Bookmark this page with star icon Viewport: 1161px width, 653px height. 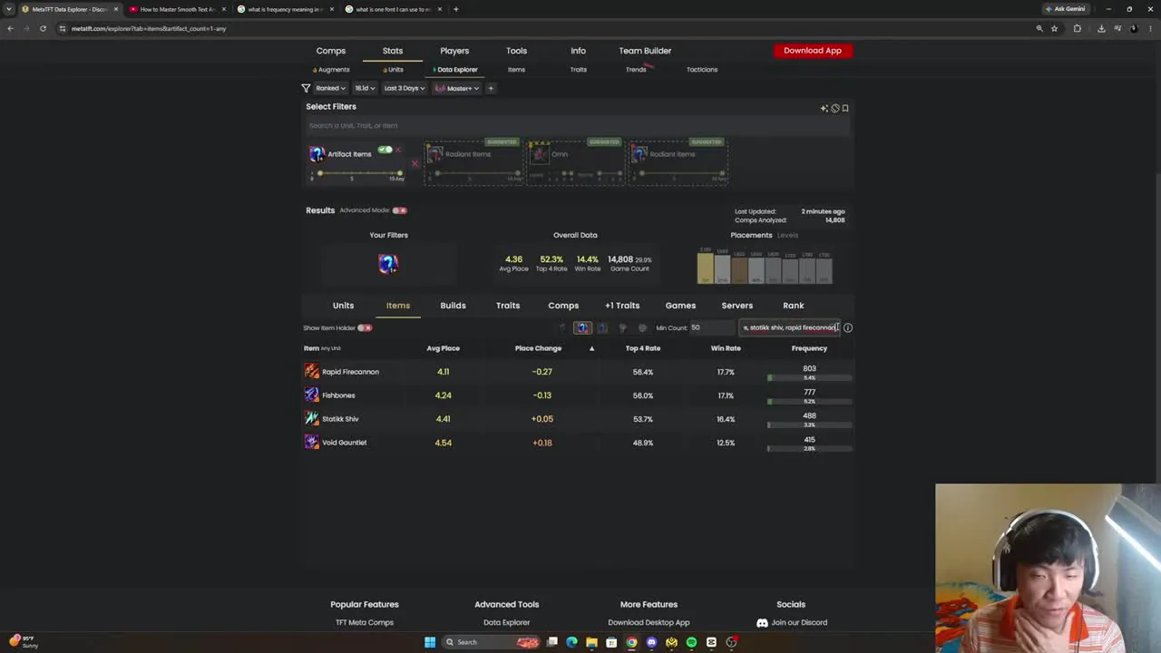pos(1054,28)
